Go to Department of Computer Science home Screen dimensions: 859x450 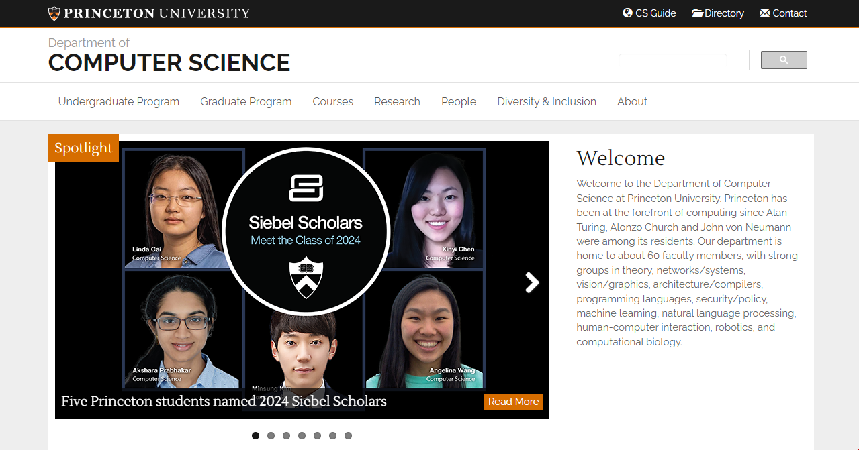[169, 55]
